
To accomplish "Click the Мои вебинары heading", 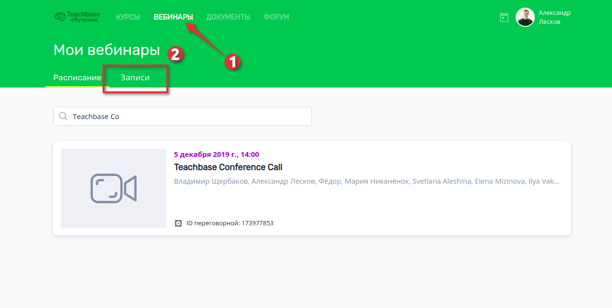I will point(106,50).
